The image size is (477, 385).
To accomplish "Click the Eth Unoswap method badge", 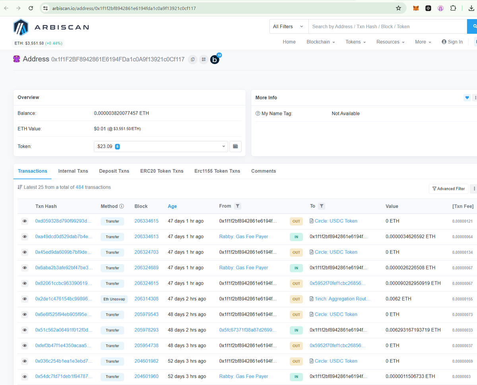I will 114,299.
